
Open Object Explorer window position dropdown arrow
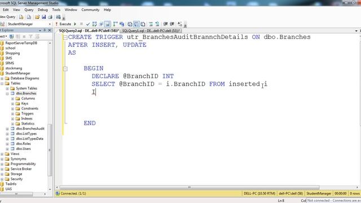pyautogui.click(x=40, y=30)
